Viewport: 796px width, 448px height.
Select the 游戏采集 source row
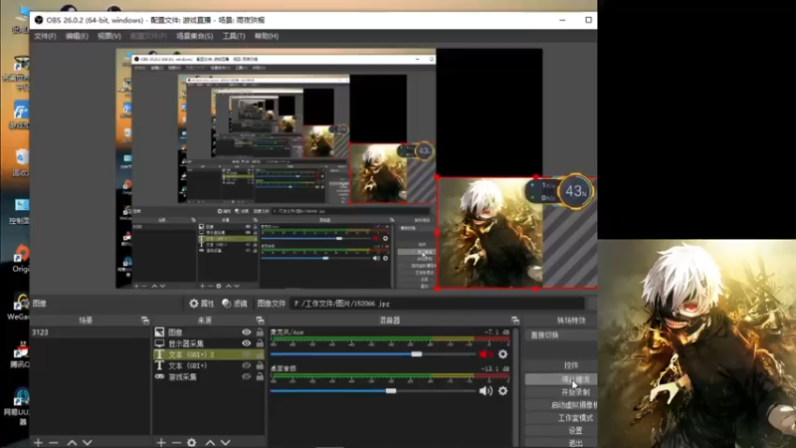point(209,377)
